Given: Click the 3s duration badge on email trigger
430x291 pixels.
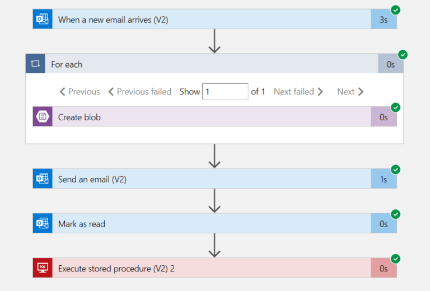Looking at the screenshot, I should 384,20.
